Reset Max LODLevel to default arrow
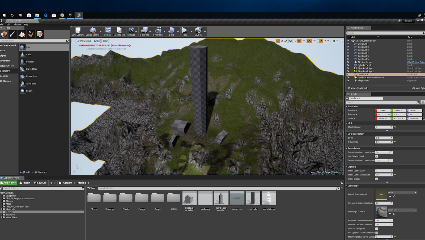Image resolution: width=425 pixels, height=240 pixels. [x=395, y=127]
